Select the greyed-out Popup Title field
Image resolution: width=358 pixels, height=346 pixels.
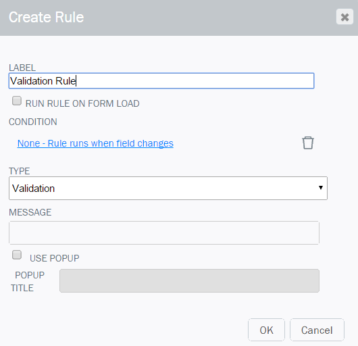click(189, 280)
